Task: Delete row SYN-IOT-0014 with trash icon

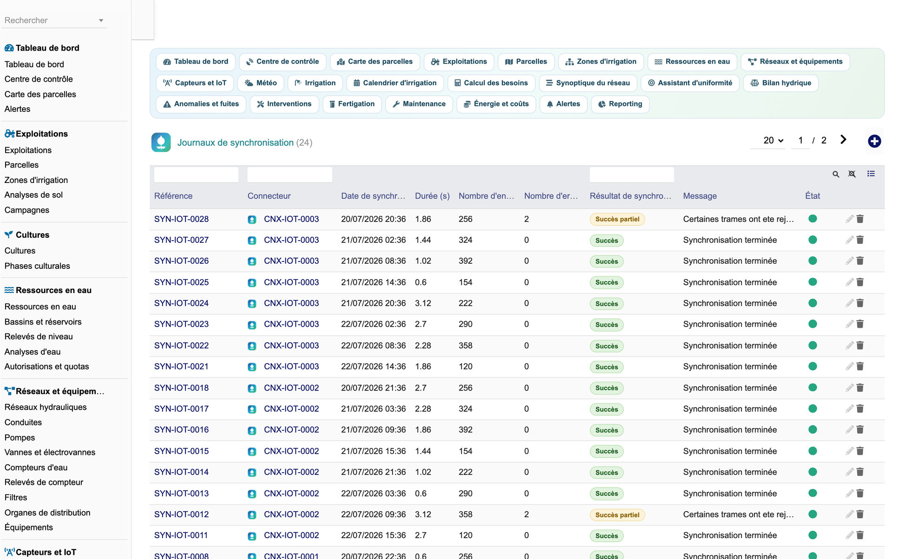Action: pos(860,472)
